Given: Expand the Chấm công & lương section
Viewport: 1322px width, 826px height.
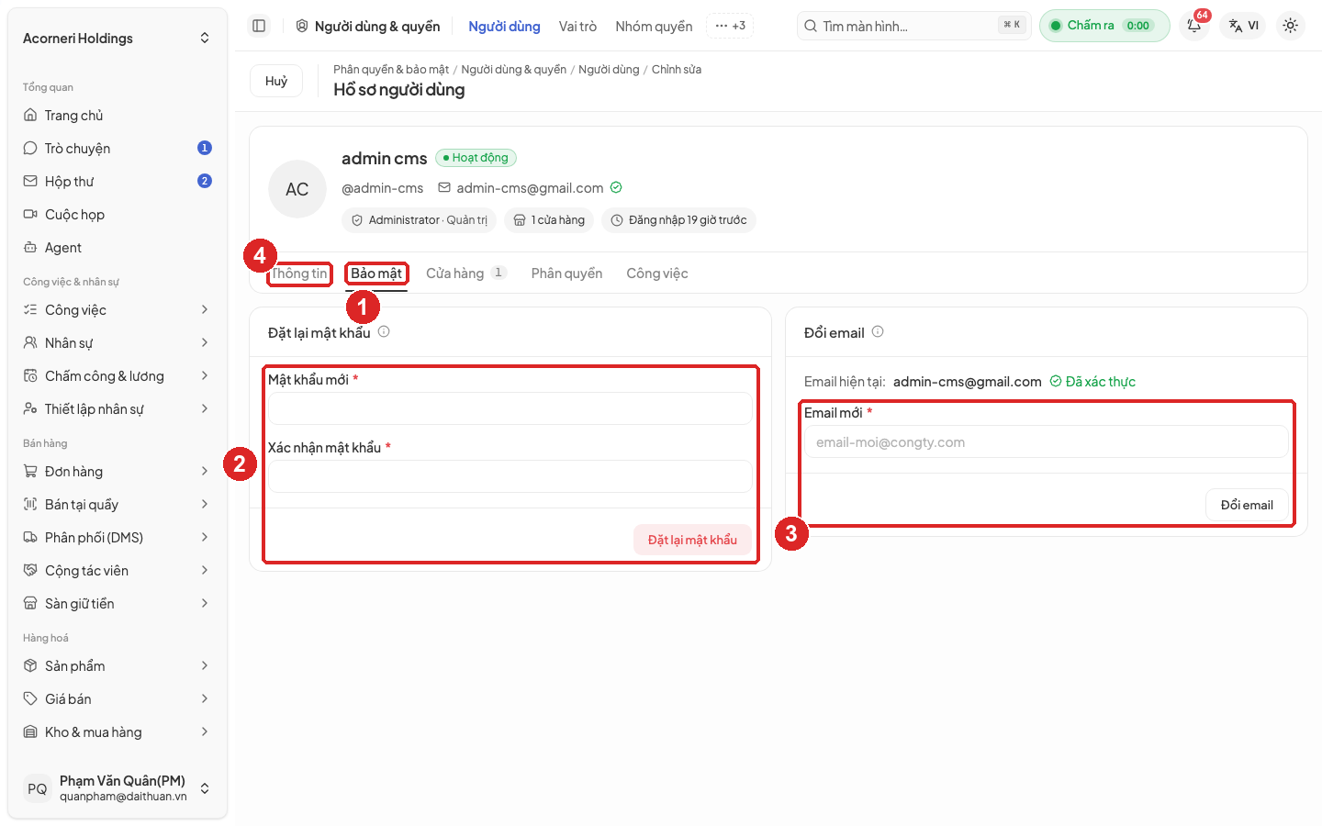Looking at the screenshot, I should tap(118, 376).
